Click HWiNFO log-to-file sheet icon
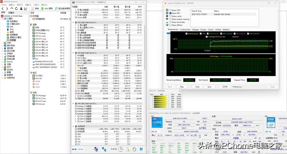The width and height of the screenshot is (287, 154). pos(128,149)
